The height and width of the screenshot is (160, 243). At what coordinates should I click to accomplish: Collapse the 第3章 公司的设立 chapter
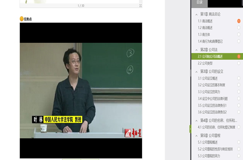point(196,72)
